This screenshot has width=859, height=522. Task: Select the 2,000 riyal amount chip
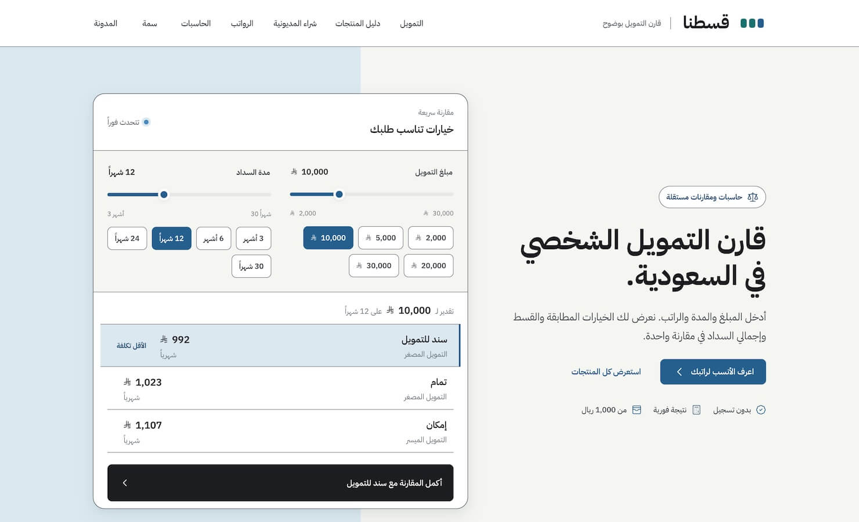431,238
